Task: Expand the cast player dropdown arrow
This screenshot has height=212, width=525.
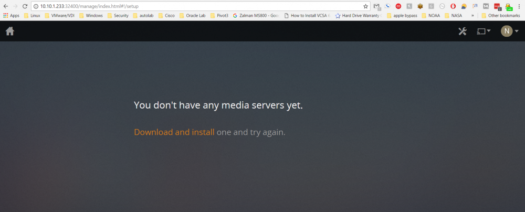Action: point(489,31)
